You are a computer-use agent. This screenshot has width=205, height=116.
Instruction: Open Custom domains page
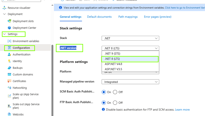[x=23, y=74]
